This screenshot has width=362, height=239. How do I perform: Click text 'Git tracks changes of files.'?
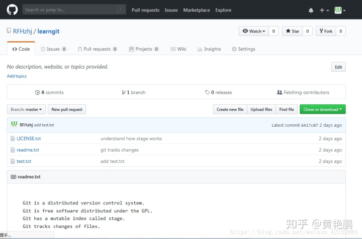(x=61, y=226)
